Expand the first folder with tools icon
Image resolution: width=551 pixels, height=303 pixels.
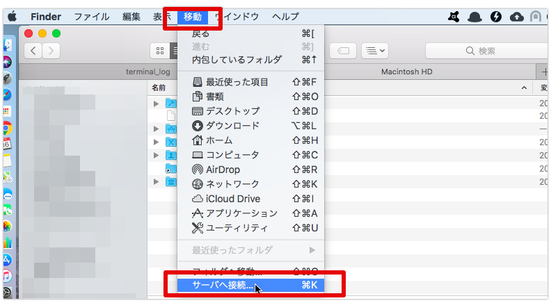157,104
